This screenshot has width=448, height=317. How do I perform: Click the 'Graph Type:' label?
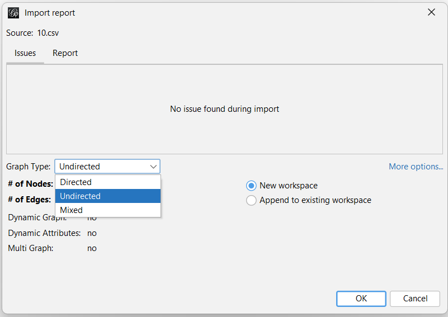(x=29, y=167)
